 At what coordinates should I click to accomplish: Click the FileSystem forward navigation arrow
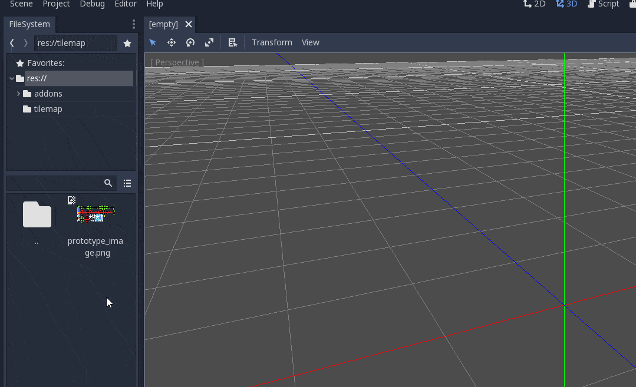[x=25, y=42]
